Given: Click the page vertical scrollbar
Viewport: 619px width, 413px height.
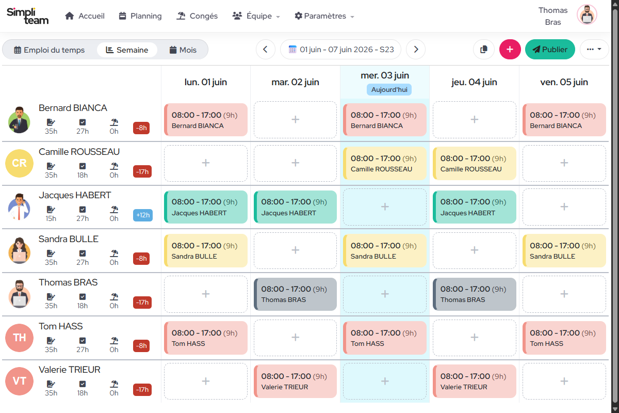Looking at the screenshot, I should 615,206.
